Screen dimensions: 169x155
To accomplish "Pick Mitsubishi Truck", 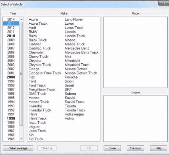I will (x=77, y=65).
